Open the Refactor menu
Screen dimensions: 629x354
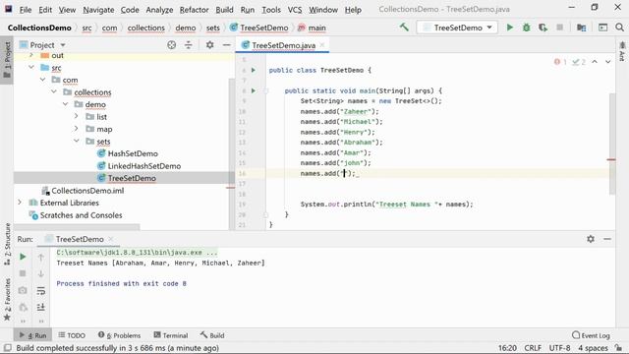[x=195, y=10]
